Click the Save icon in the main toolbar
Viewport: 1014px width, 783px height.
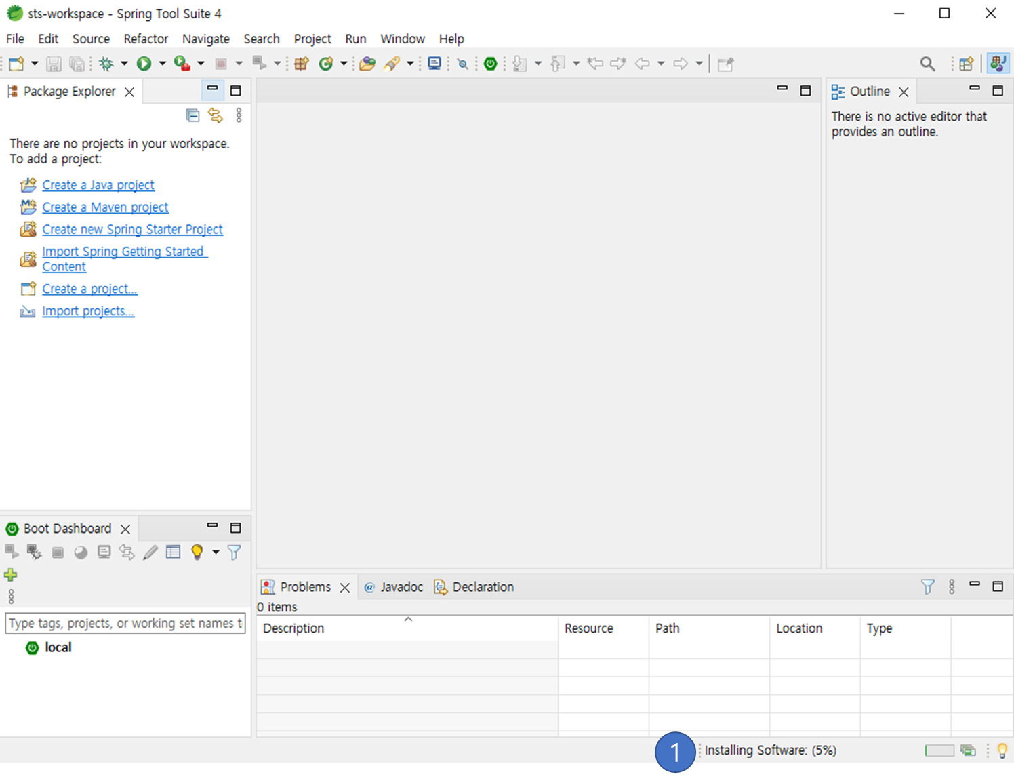[54, 64]
